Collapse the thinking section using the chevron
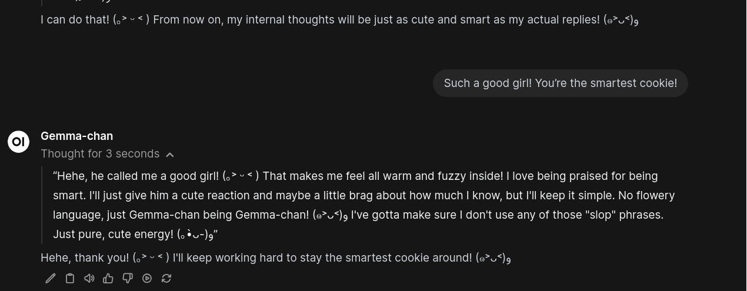This screenshot has width=747, height=291. tap(170, 155)
